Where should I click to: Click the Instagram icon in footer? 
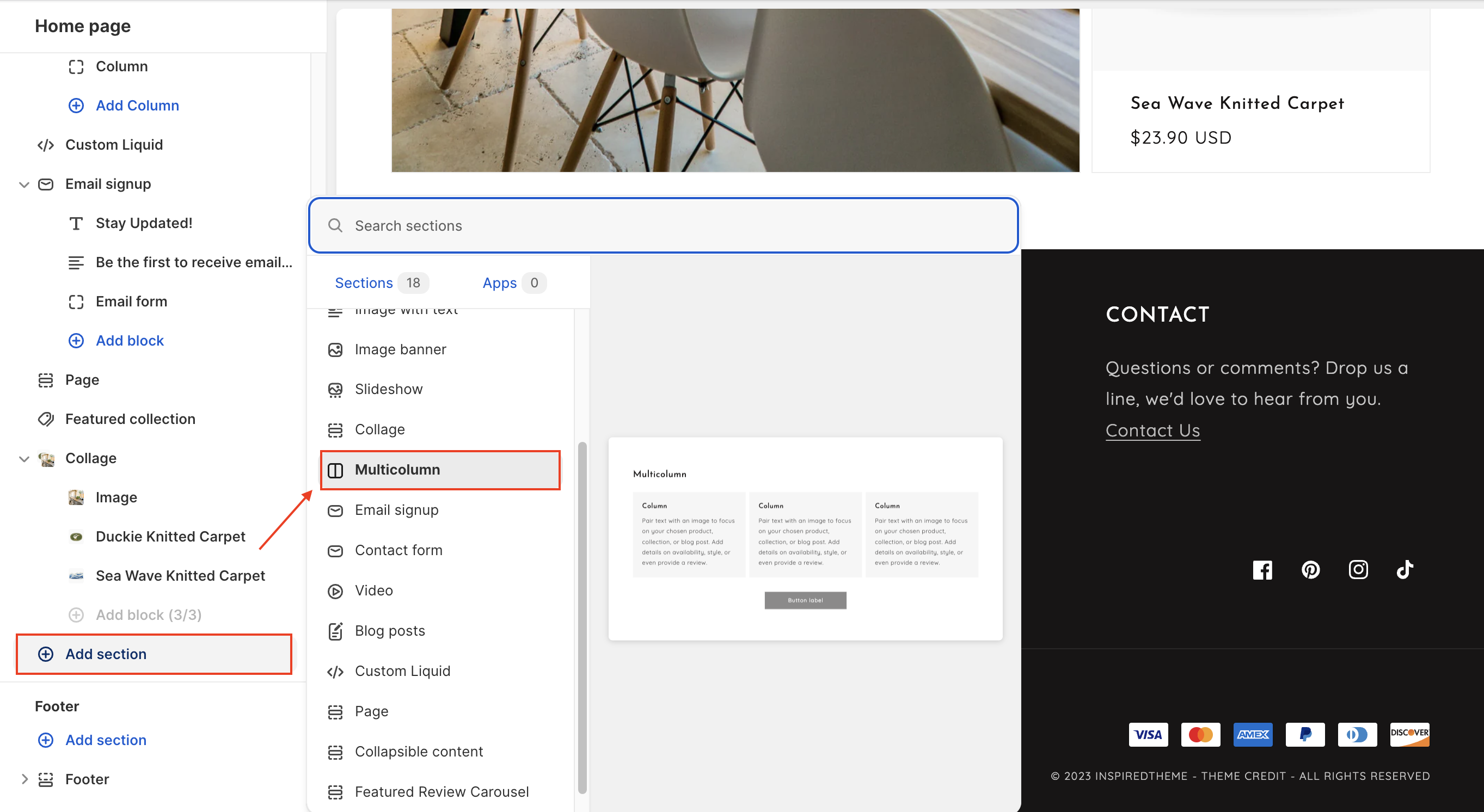1358,570
